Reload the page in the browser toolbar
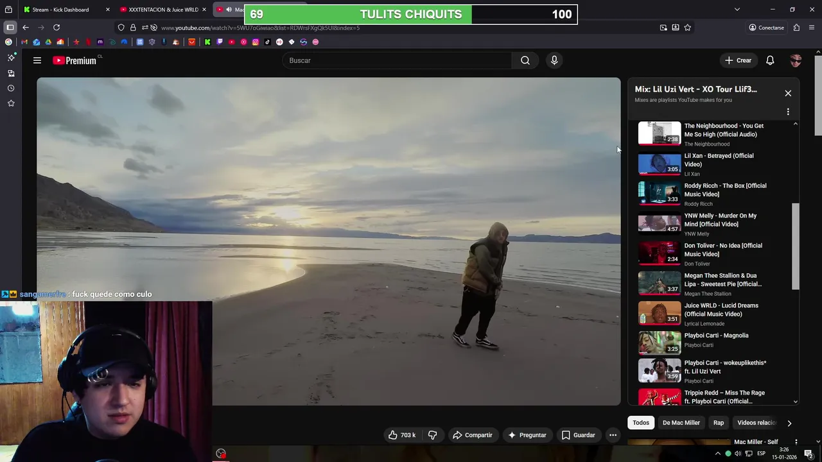The image size is (822, 462). [57, 28]
